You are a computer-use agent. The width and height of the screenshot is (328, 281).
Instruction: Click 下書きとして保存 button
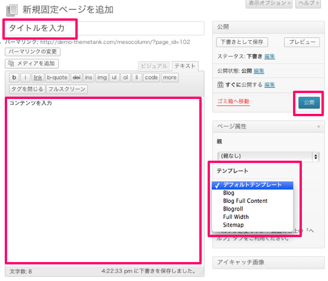242,42
